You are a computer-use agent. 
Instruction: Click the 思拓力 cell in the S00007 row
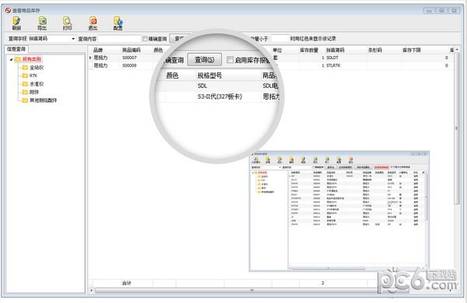pos(100,58)
